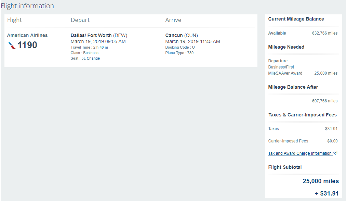Click flight number 1190
347x201 pixels.
pyautogui.click(x=27, y=45)
